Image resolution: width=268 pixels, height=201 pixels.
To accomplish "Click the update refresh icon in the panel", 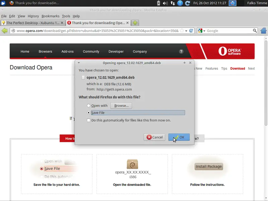I will pyautogui.click(x=188, y=3).
